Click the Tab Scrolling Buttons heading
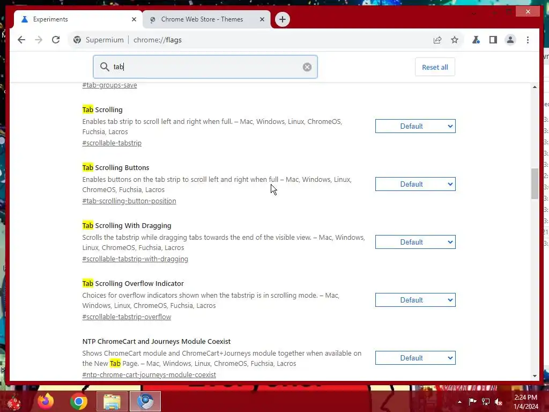This screenshot has width=549, height=412. (116, 167)
